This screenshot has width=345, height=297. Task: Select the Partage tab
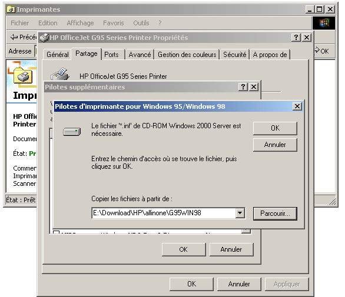pos(86,54)
